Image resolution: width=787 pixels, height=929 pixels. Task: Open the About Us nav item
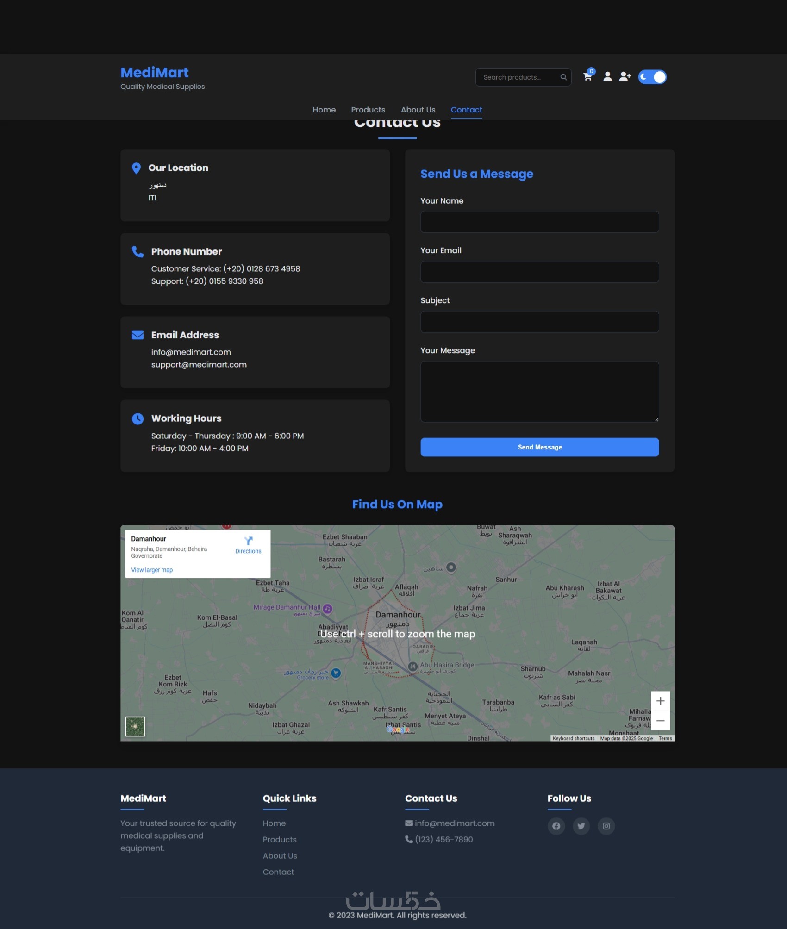click(418, 110)
